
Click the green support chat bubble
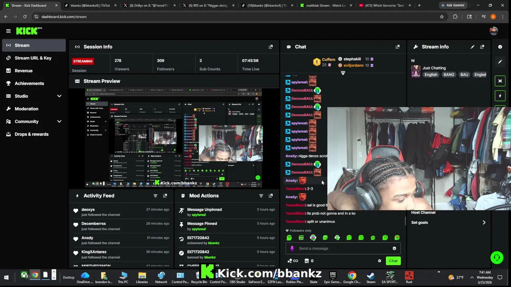[497, 258]
